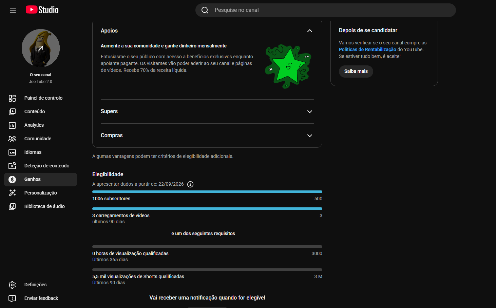Open the Idiomas subtitles icon
This screenshot has height=308, width=496.
(12, 152)
